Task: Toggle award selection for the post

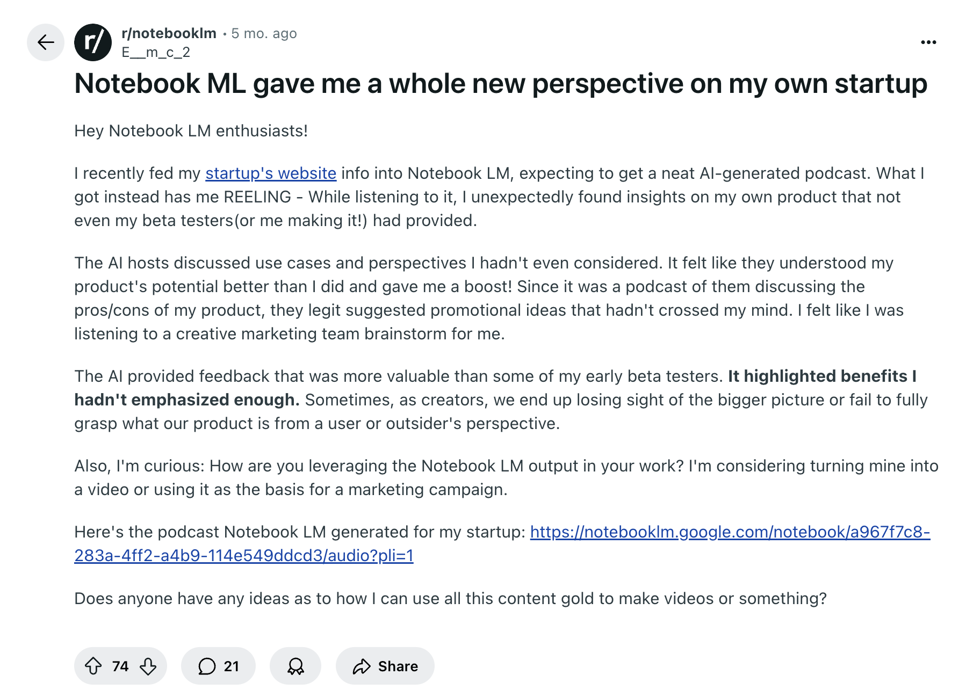Action: tap(295, 666)
